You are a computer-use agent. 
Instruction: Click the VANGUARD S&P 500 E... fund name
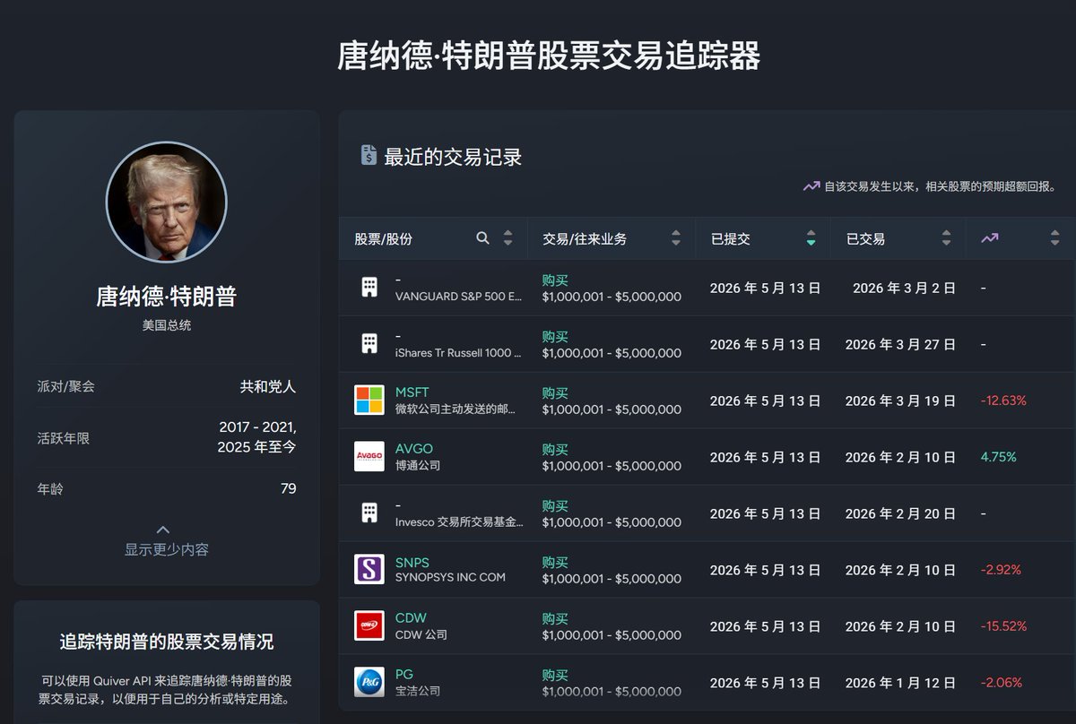[458, 297]
